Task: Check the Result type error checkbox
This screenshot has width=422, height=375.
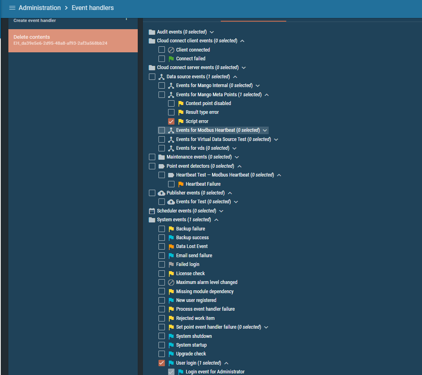Action: pos(171,112)
